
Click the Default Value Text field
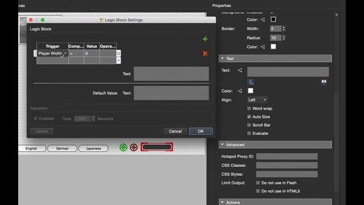pos(171,93)
